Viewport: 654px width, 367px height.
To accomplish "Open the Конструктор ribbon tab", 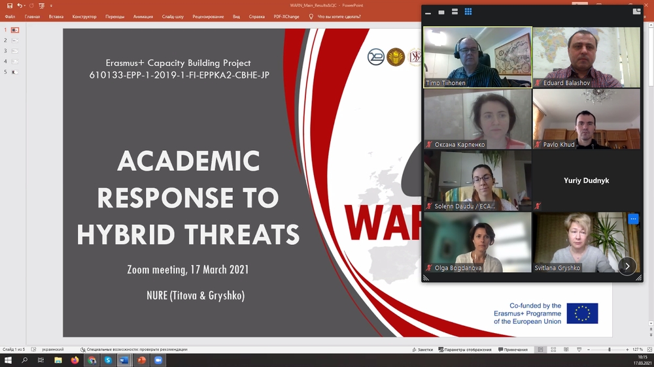I will (84, 17).
